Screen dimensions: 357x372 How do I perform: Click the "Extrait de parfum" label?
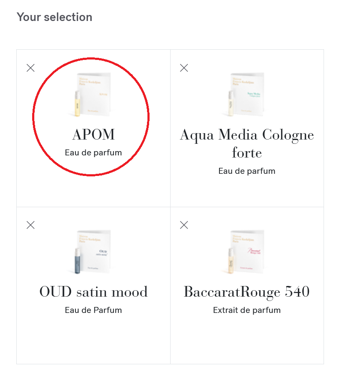[247, 310]
